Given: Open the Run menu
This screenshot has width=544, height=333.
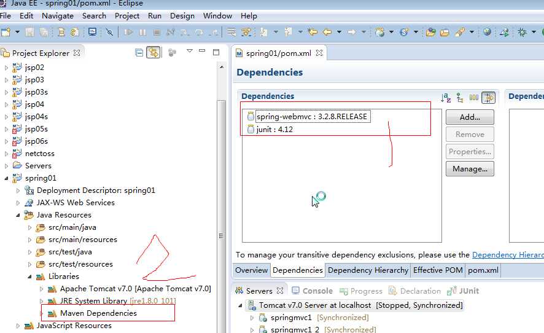Looking at the screenshot, I should (x=155, y=16).
